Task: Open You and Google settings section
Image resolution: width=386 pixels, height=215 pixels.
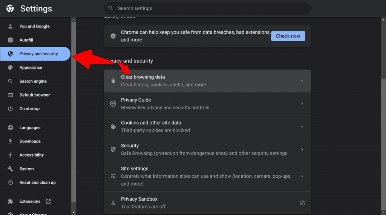Action: point(35,26)
